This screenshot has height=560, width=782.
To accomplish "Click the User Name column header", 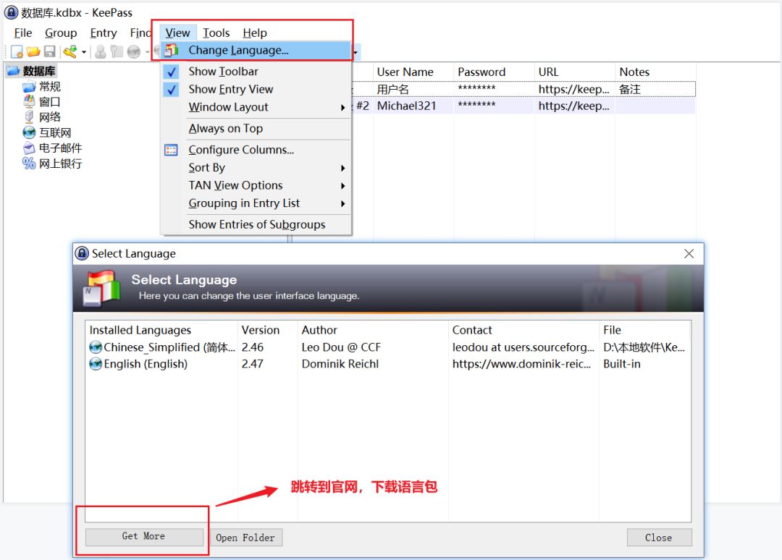I will pyautogui.click(x=413, y=72).
